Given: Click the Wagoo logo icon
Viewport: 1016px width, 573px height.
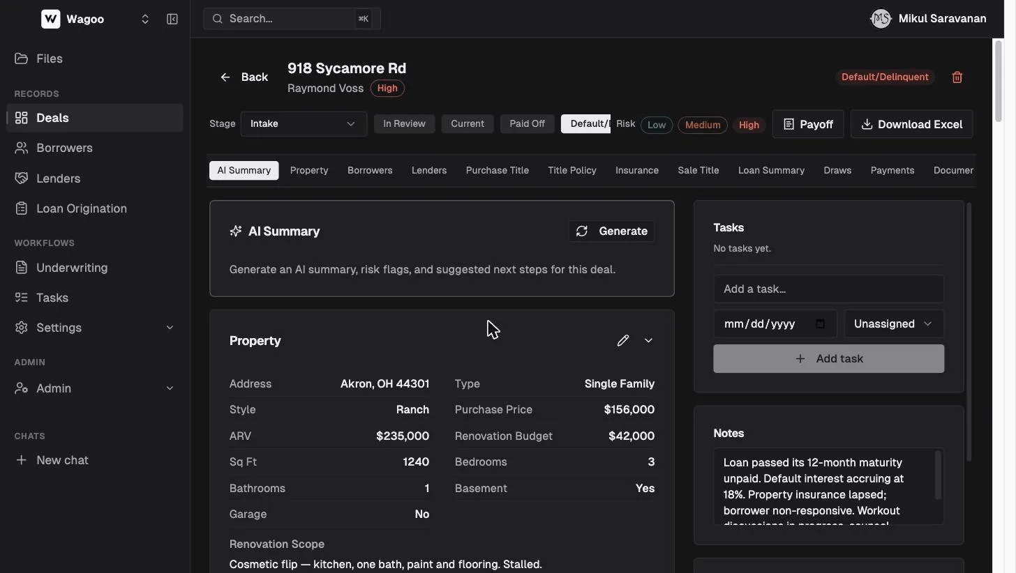Looking at the screenshot, I should point(51,19).
